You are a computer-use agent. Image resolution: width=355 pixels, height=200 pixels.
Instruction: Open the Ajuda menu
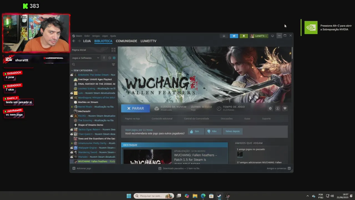click(x=113, y=36)
